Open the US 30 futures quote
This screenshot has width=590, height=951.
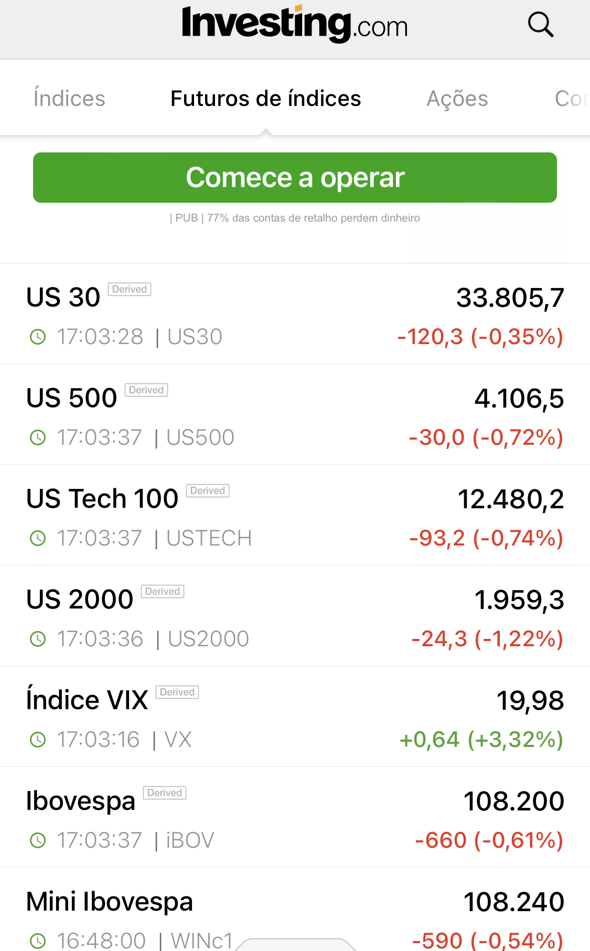tap(63, 298)
